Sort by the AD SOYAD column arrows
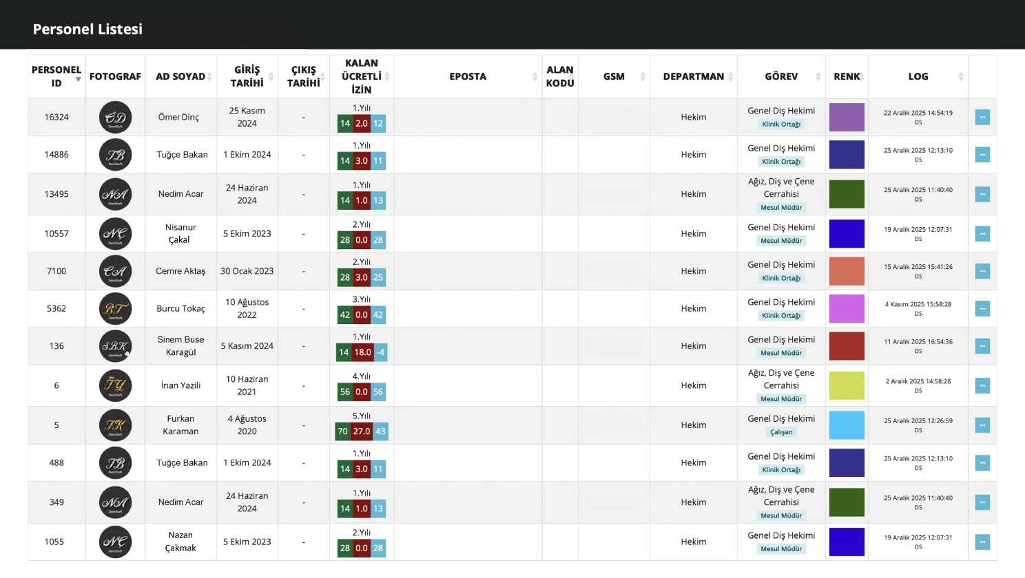Viewport: 1025px width, 578px height. tap(209, 76)
